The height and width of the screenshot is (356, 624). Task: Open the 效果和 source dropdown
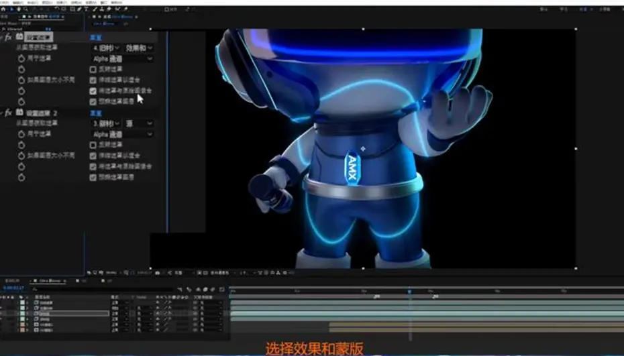(139, 48)
